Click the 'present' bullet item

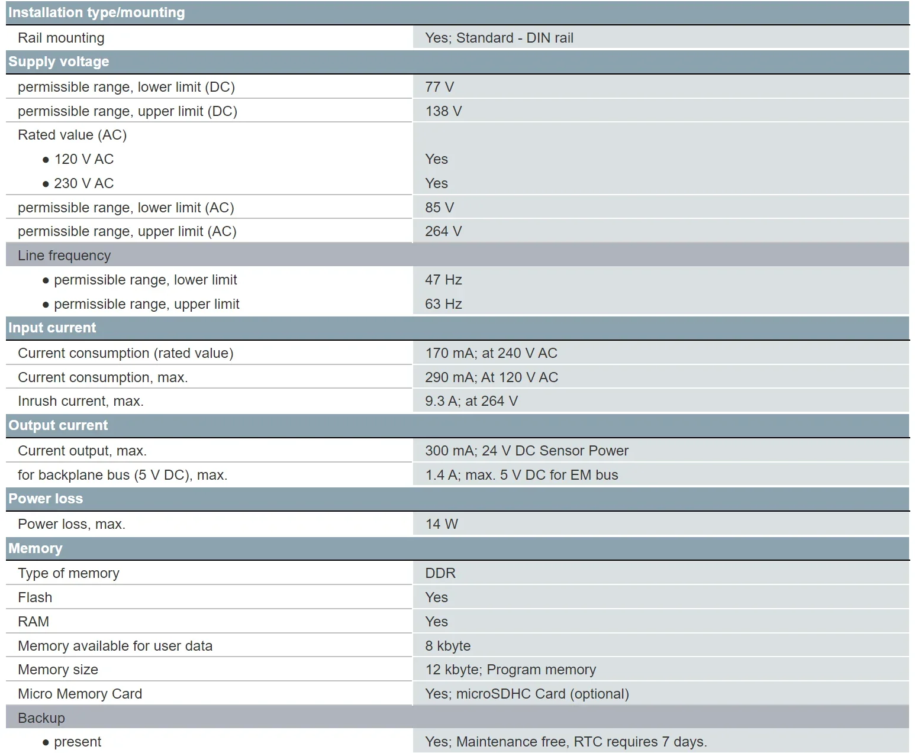pyautogui.click(x=72, y=742)
